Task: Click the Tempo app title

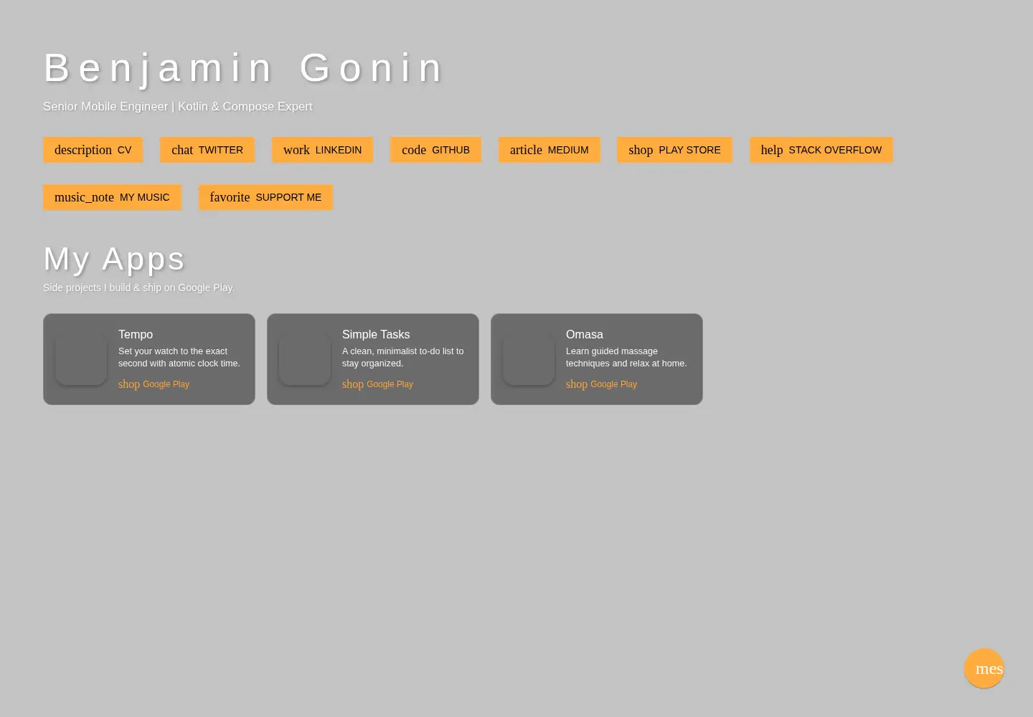Action: point(136,334)
